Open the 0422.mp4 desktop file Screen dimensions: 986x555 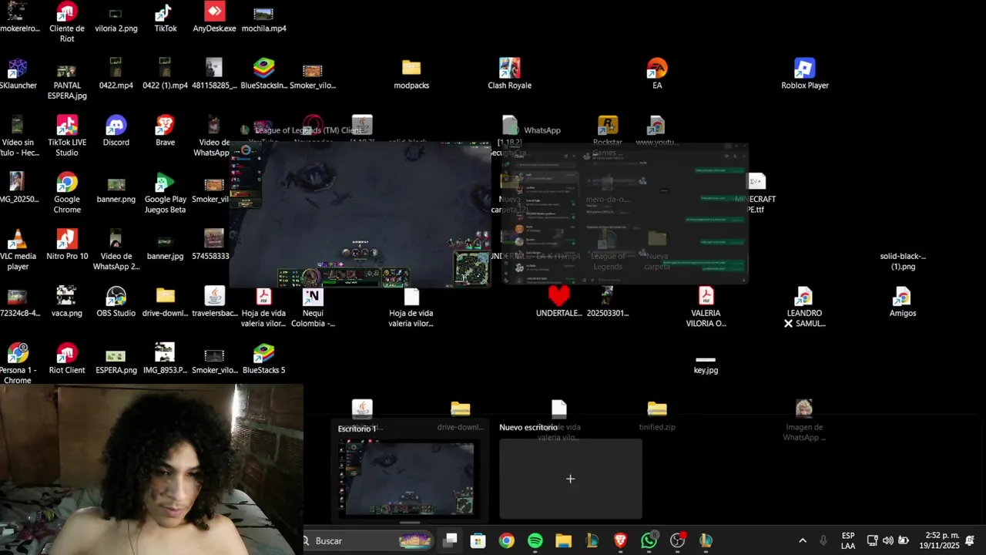tap(116, 74)
